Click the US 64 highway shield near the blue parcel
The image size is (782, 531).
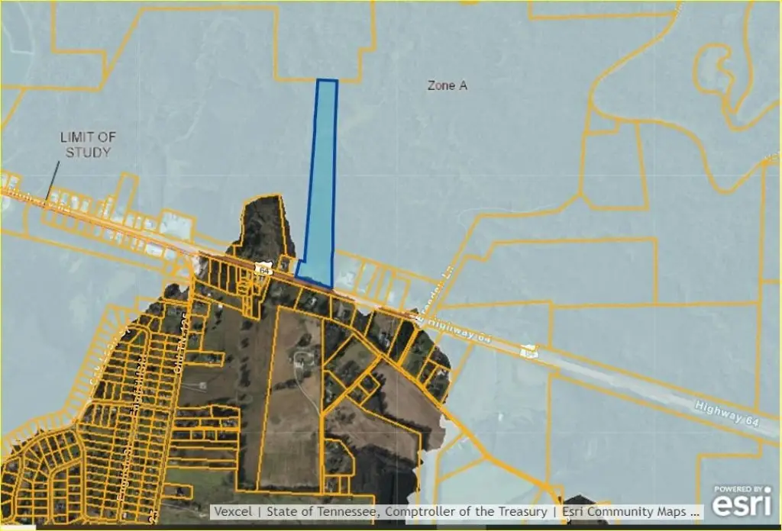pyautogui.click(x=264, y=270)
